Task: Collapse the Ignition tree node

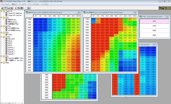Action: tap(1, 26)
